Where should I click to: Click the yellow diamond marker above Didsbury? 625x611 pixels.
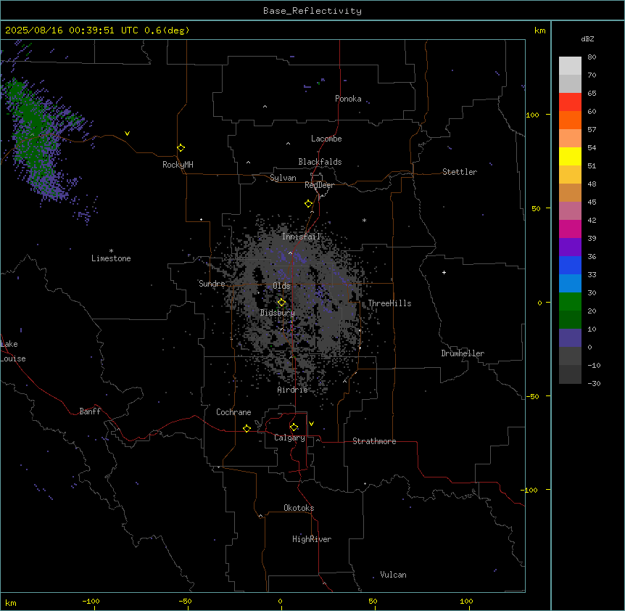click(x=281, y=303)
